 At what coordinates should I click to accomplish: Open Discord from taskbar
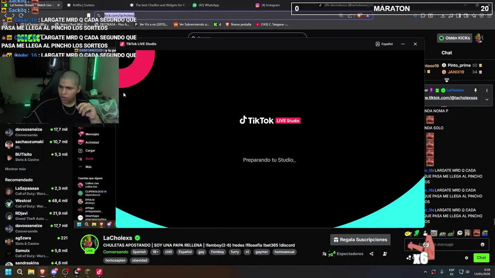click(54, 272)
